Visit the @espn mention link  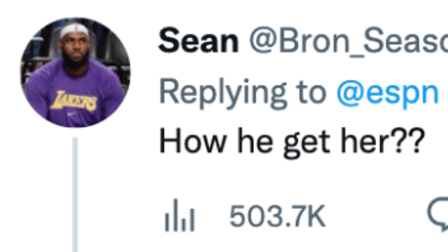[388, 93]
